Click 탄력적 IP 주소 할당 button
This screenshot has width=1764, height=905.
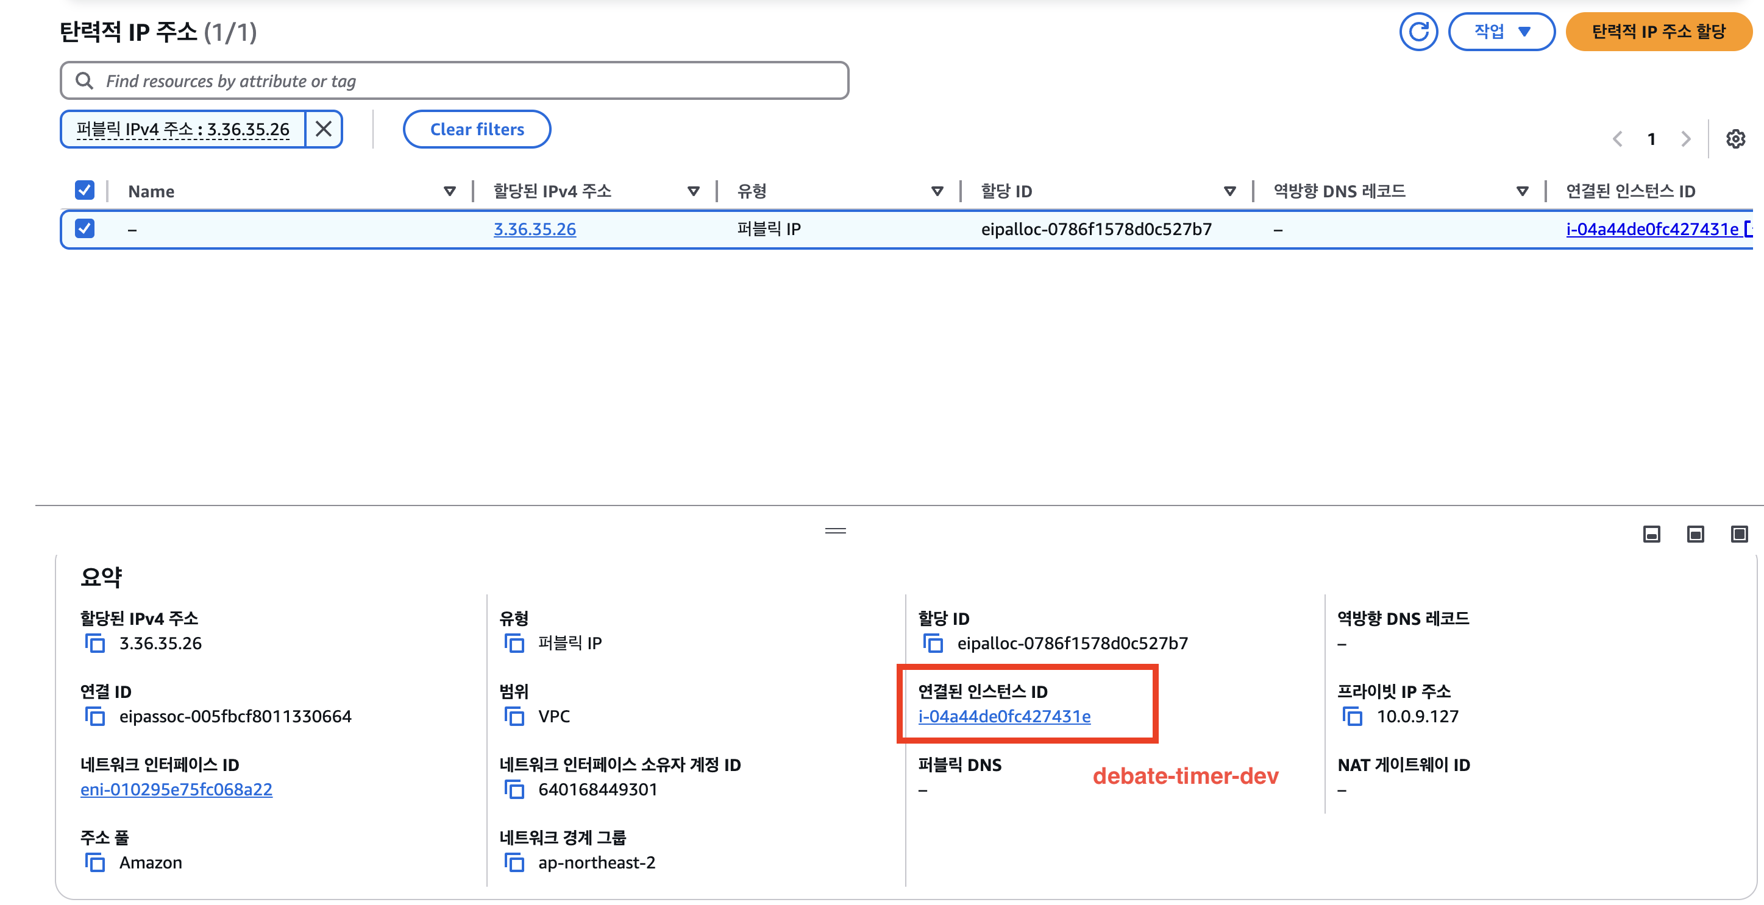[x=1658, y=32]
